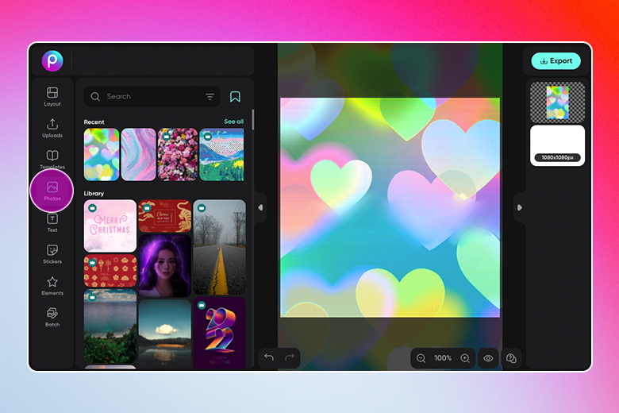Screen dimensions: 619x413
Task: Open the Batch editing tool
Action: (x=52, y=318)
